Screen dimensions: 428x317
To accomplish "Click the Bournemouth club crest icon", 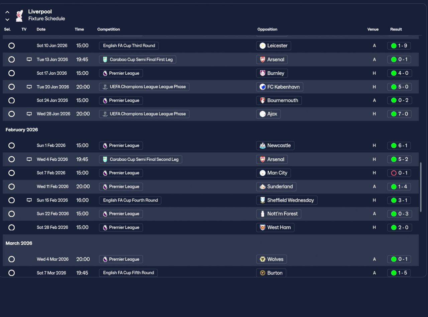I will click(263, 100).
